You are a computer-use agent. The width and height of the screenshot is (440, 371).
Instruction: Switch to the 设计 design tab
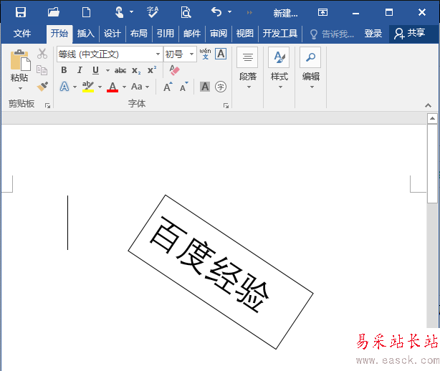(113, 34)
